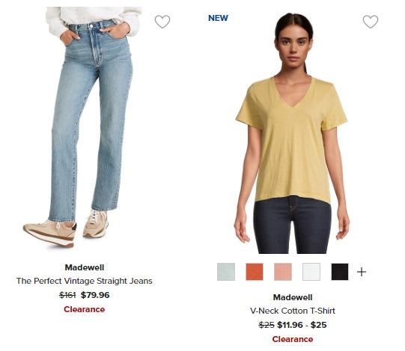This screenshot has height=351, width=405.
Task: Click the T-Shirt $11.96 - $25 price range
Action: (x=302, y=325)
